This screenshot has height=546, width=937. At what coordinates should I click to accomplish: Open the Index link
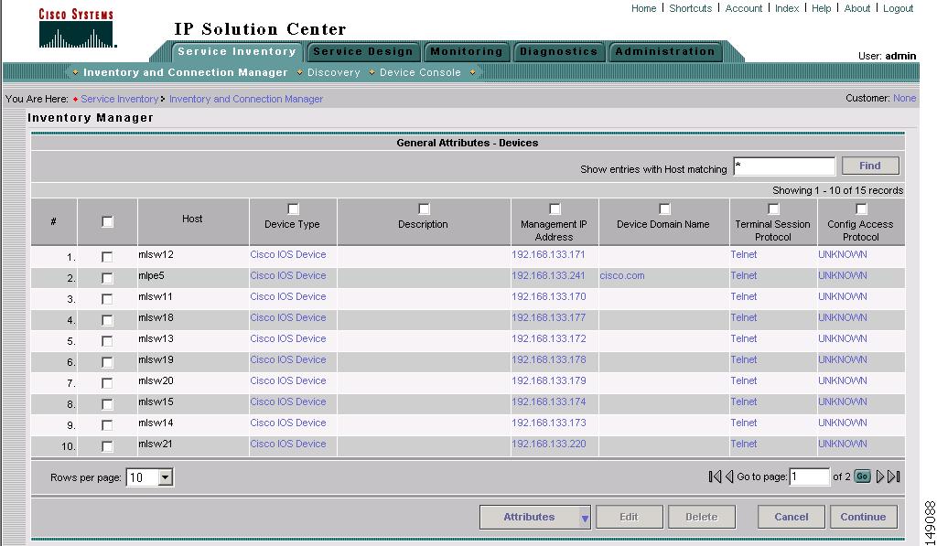786,8
